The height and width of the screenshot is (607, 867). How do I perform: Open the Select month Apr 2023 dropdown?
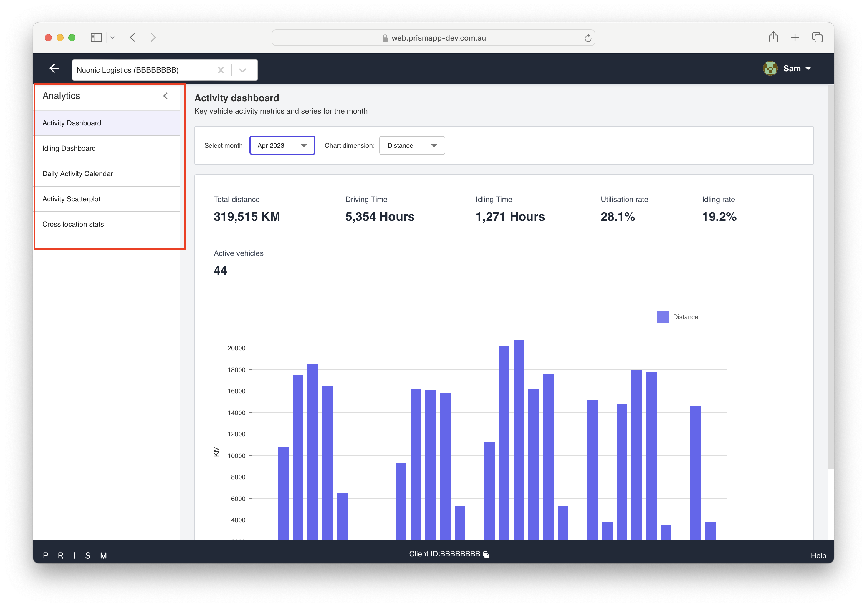click(x=282, y=145)
